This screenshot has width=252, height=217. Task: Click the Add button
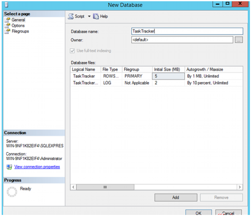pos(176,197)
